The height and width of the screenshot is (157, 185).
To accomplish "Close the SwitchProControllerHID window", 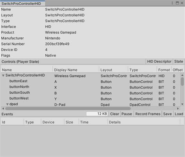I will coord(182,3).
